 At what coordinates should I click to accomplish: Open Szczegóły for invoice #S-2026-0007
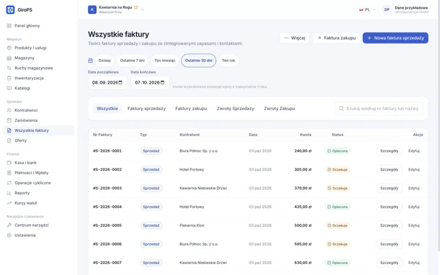pyautogui.click(x=389, y=263)
